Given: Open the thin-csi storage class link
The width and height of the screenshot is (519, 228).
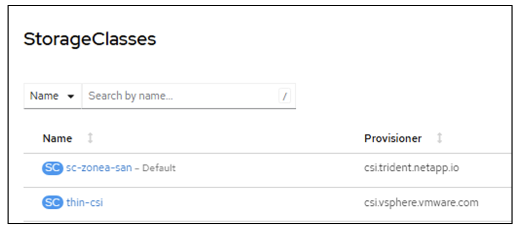Looking at the screenshot, I should coord(85,203).
